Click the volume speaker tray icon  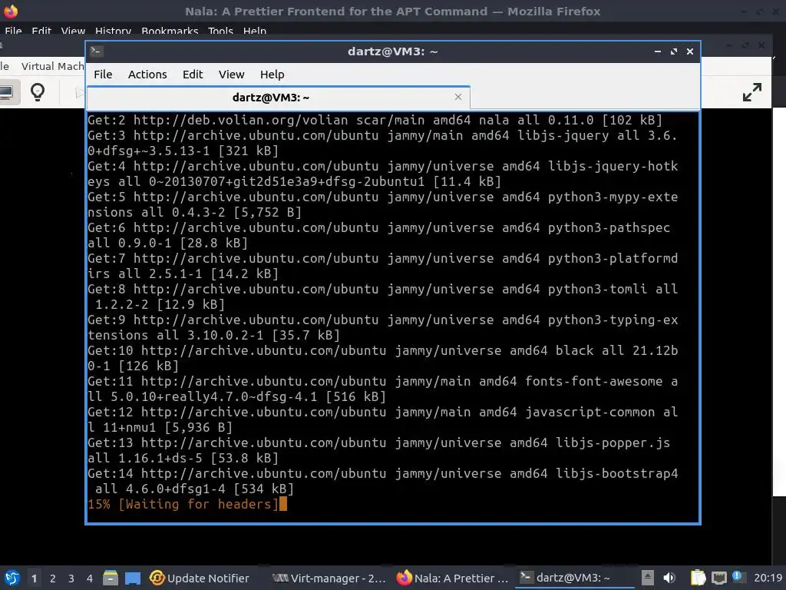(669, 578)
